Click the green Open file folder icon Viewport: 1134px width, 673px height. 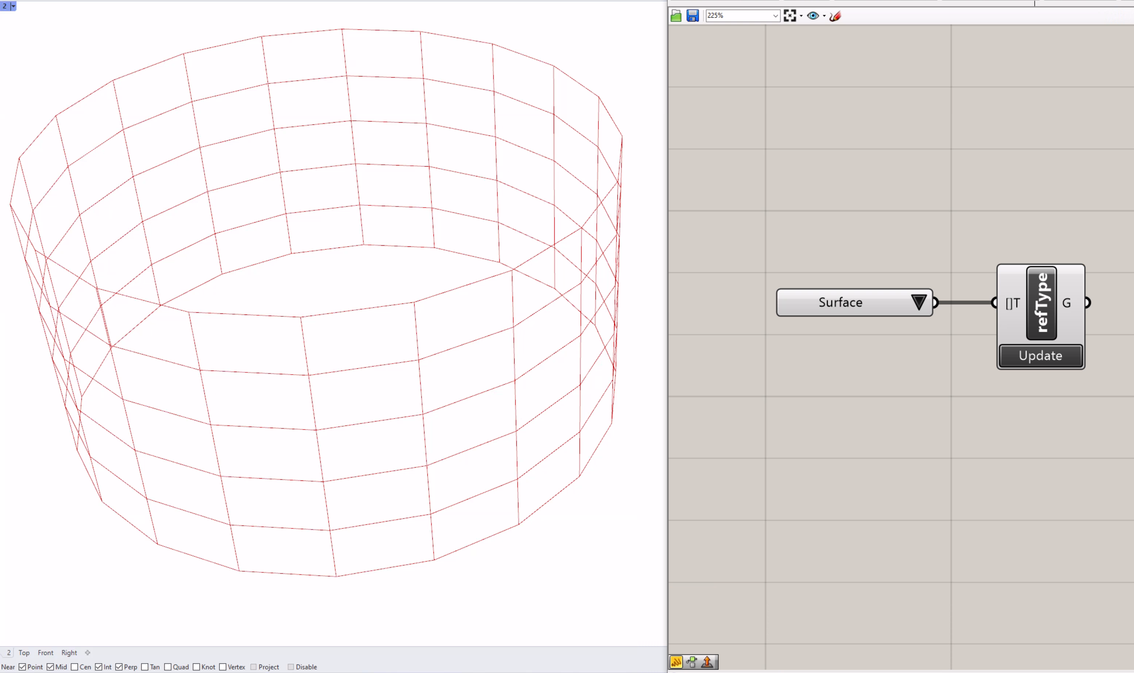pyautogui.click(x=676, y=16)
